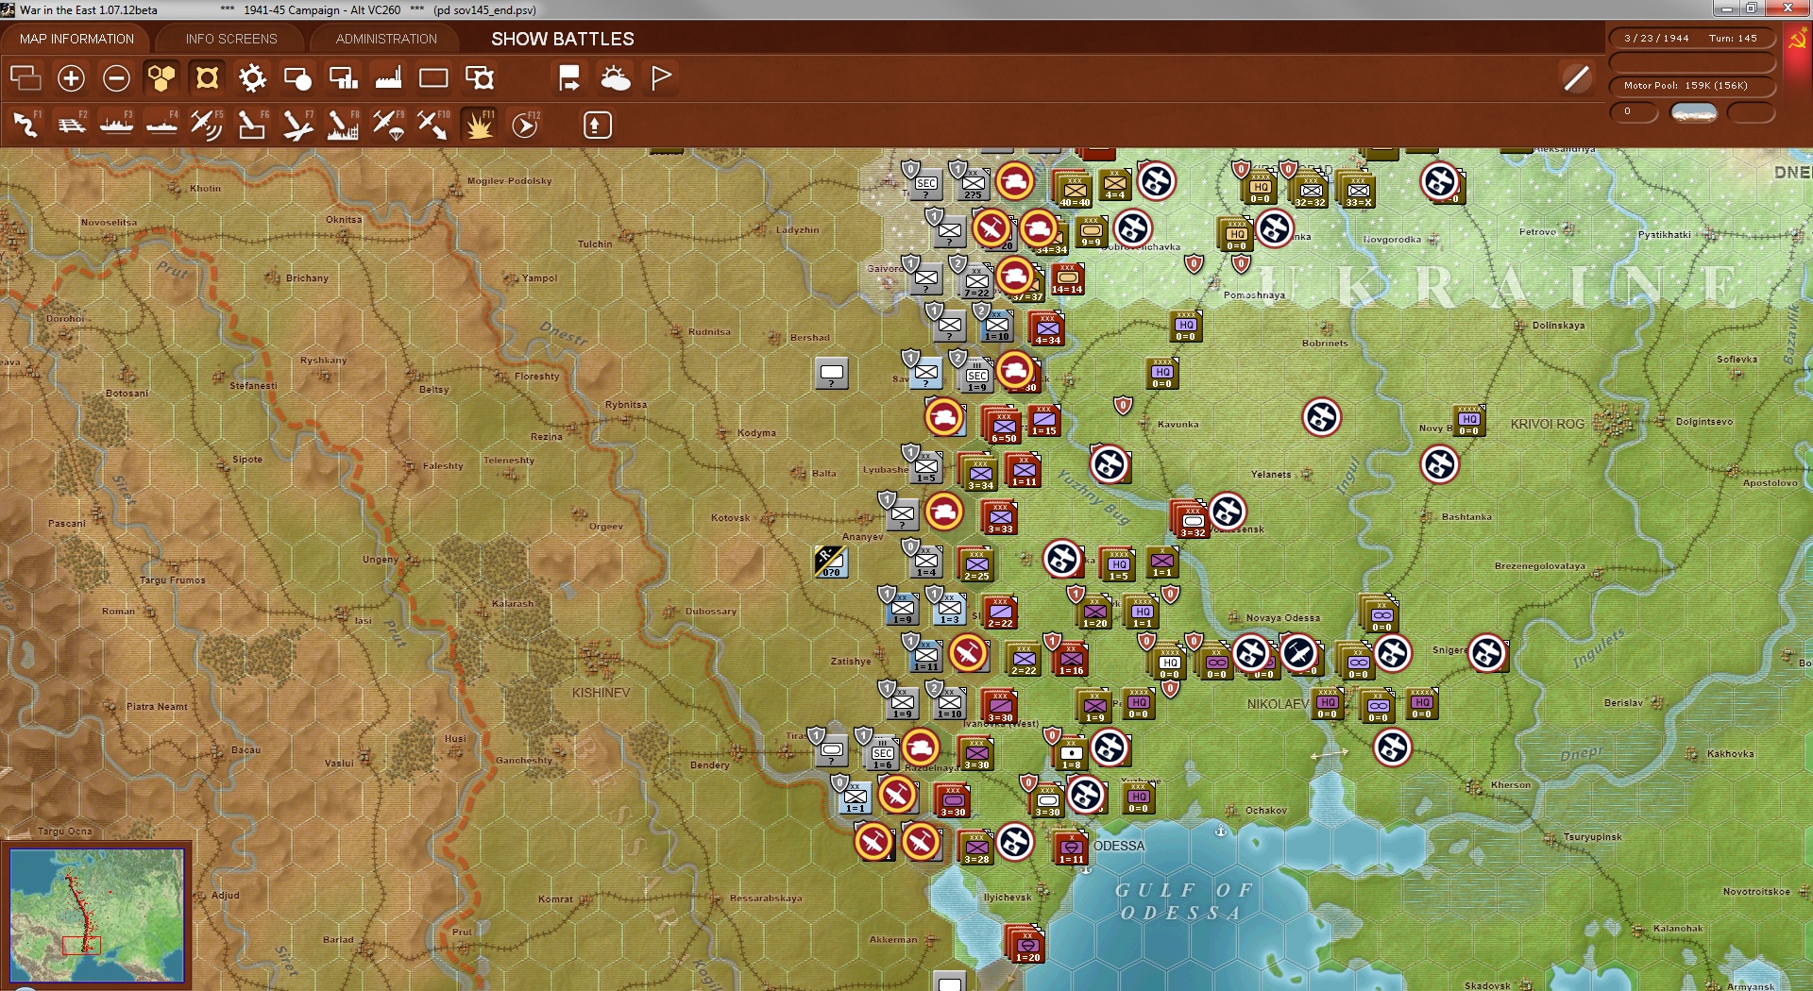Viewport: 1813px width, 991px height.
Task: Select the 3=32 unit counter
Action: [1192, 520]
